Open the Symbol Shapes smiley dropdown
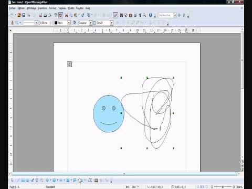 58,180
